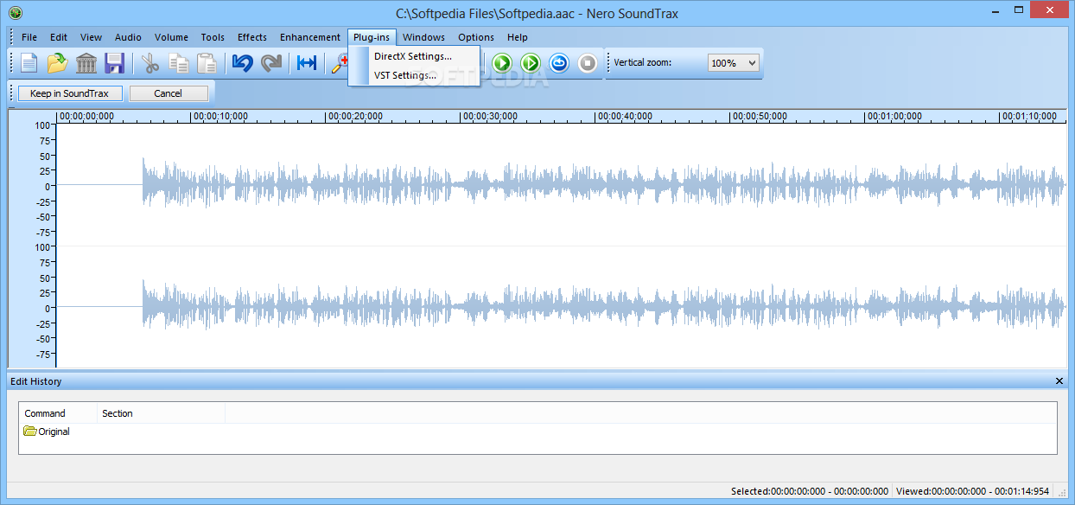This screenshot has width=1075, height=505.
Task: Click the Edit History panel title
Action: click(x=35, y=381)
